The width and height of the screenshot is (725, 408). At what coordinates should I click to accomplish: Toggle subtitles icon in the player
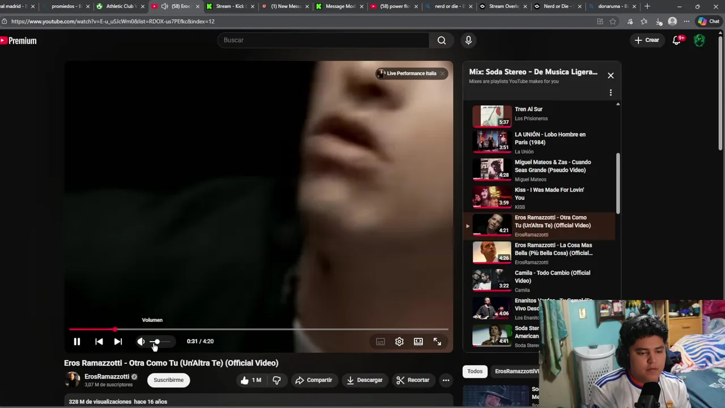[381, 342]
